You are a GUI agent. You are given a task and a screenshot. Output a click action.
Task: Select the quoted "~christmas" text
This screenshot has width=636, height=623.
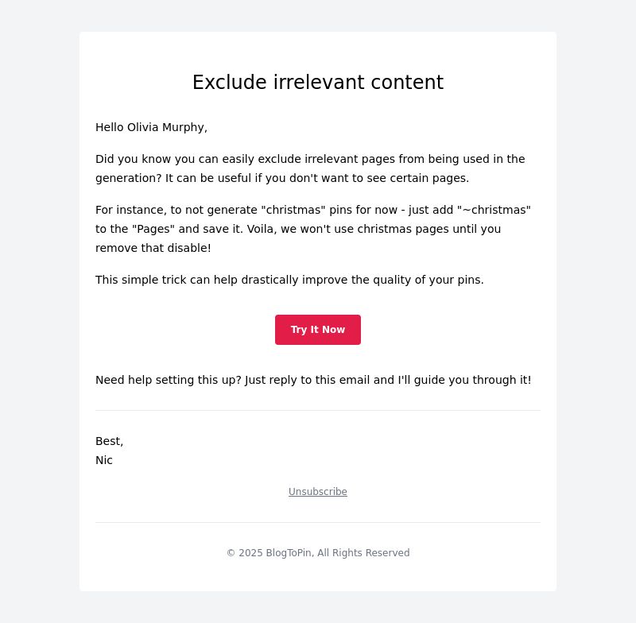point(494,210)
